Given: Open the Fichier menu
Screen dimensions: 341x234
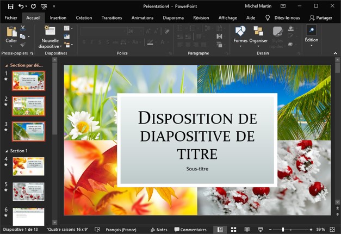Looking at the screenshot, I should coord(11,17).
